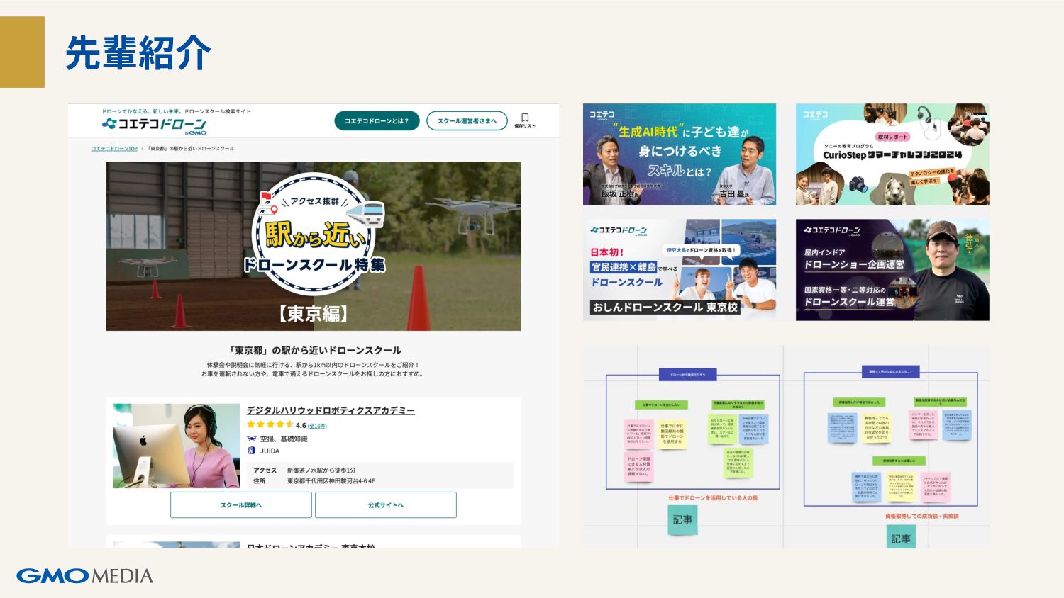Click the (全16件) reviews link
This screenshot has width=1064, height=598.
(317, 426)
